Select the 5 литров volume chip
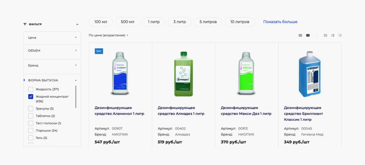The width and height of the screenshot is (365, 165). click(208, 22)
